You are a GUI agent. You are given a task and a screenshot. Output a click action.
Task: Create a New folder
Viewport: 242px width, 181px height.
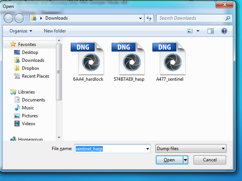pos(55,31)
